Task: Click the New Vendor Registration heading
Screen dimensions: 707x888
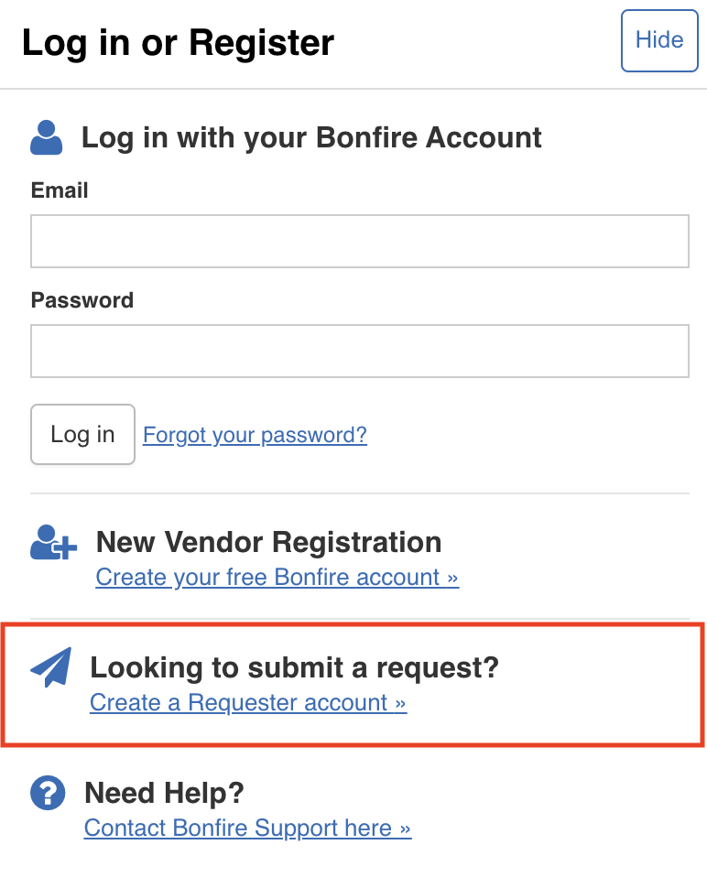Action: click(x=269, y=542)
